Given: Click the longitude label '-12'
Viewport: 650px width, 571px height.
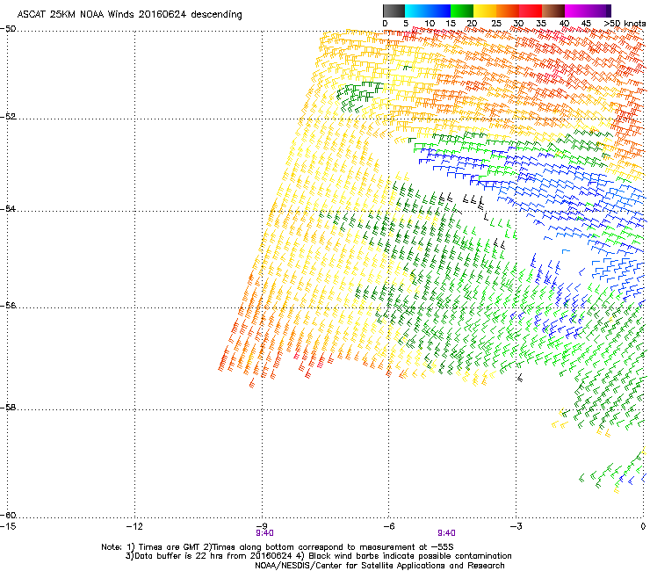Looking at the screenshot, I should pyautogui.click(x=134, y=526).
